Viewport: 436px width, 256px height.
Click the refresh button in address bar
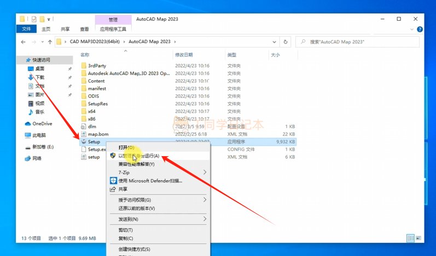(286, 42)
